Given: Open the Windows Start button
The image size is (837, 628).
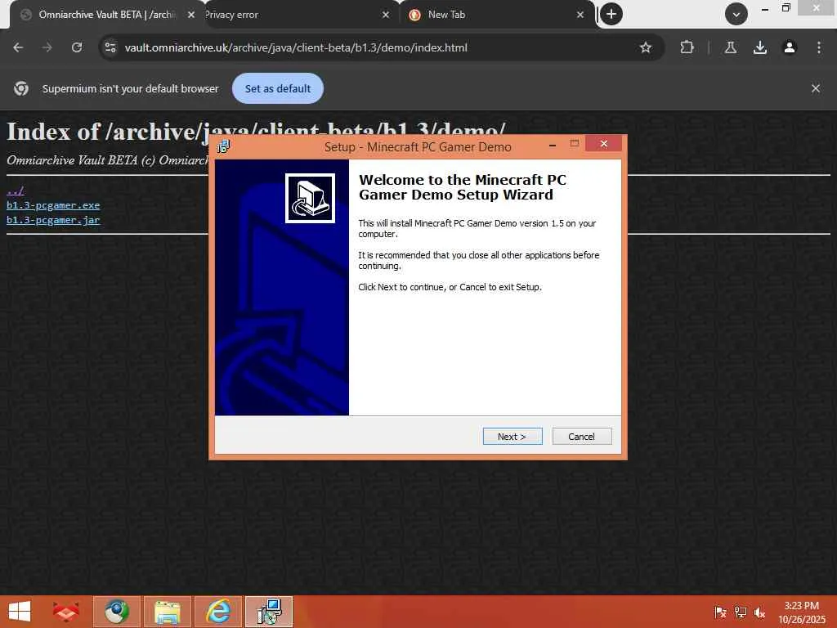Looking at the screenshot, I should (20, 612).
